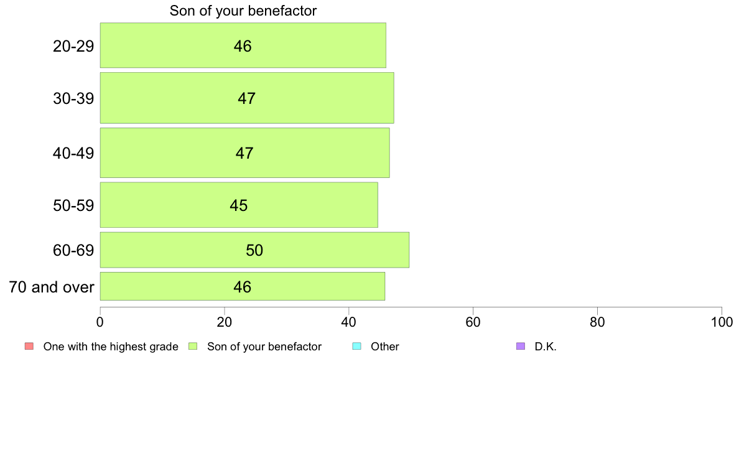This screenshot has height=458, width=739.
Task: Click the cyan 'Other' legend swatch
Action: (356, 346)
